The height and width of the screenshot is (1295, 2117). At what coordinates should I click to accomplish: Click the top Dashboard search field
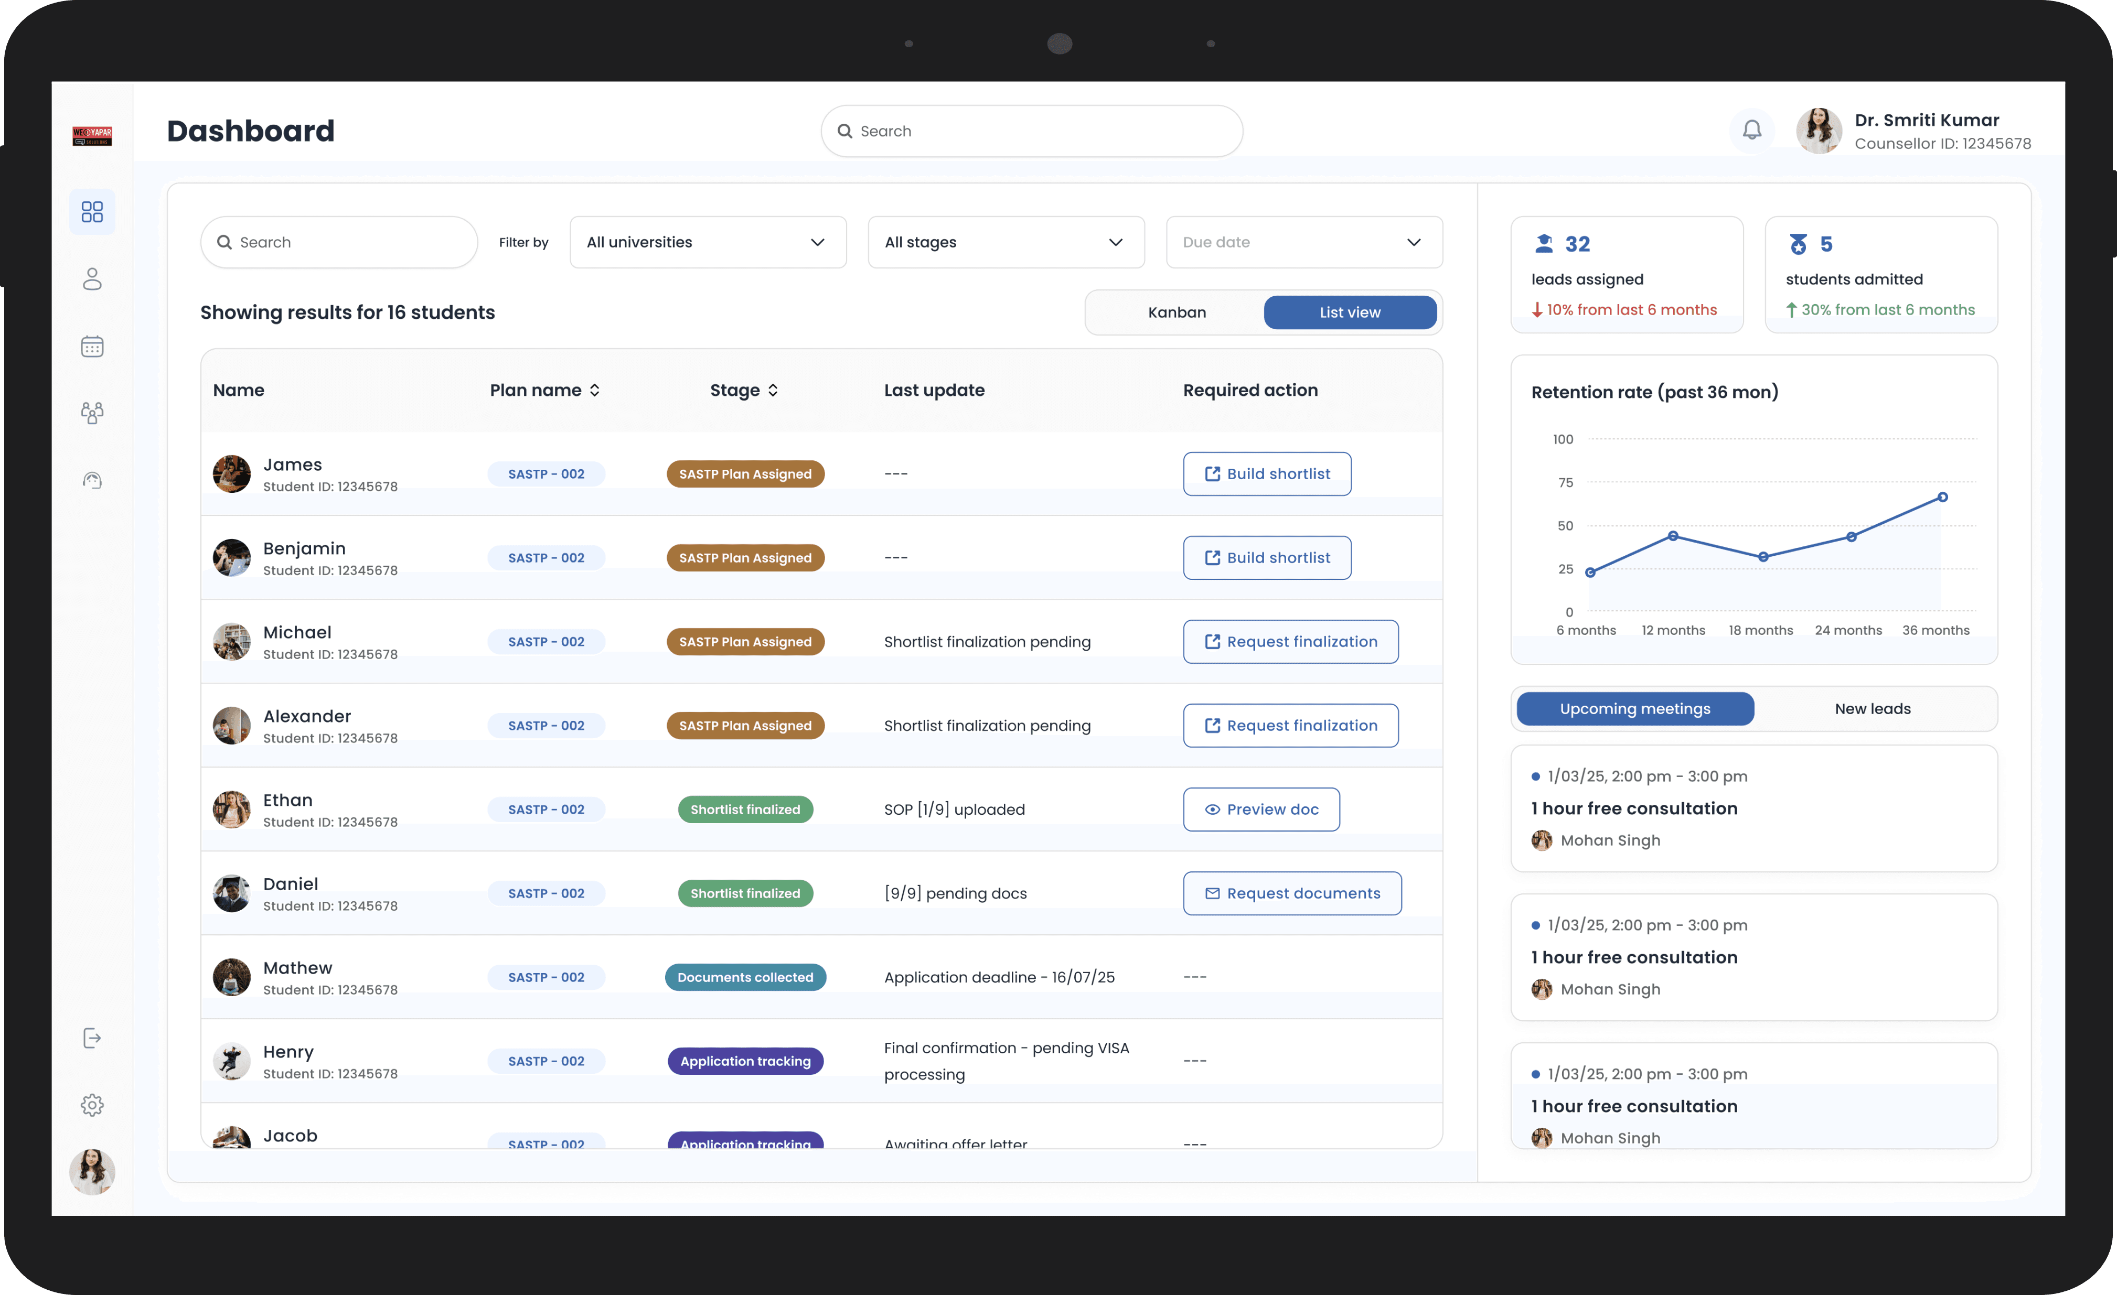(1031, 132)
